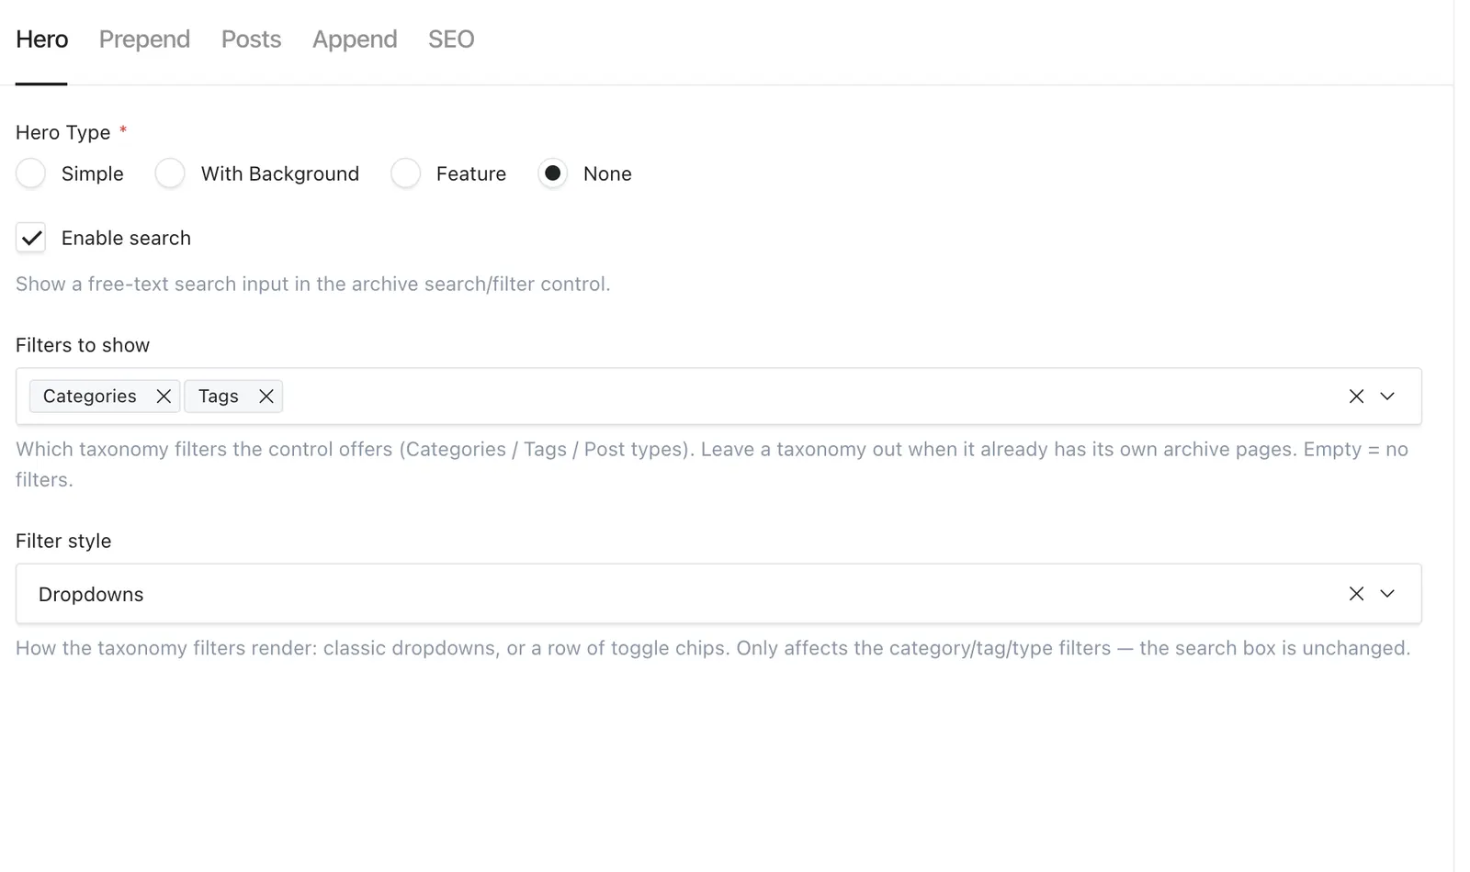The height and width of the screenshot is (872, 1470).
Task: Go to the Posts tab
Action: tap(251, 39)
